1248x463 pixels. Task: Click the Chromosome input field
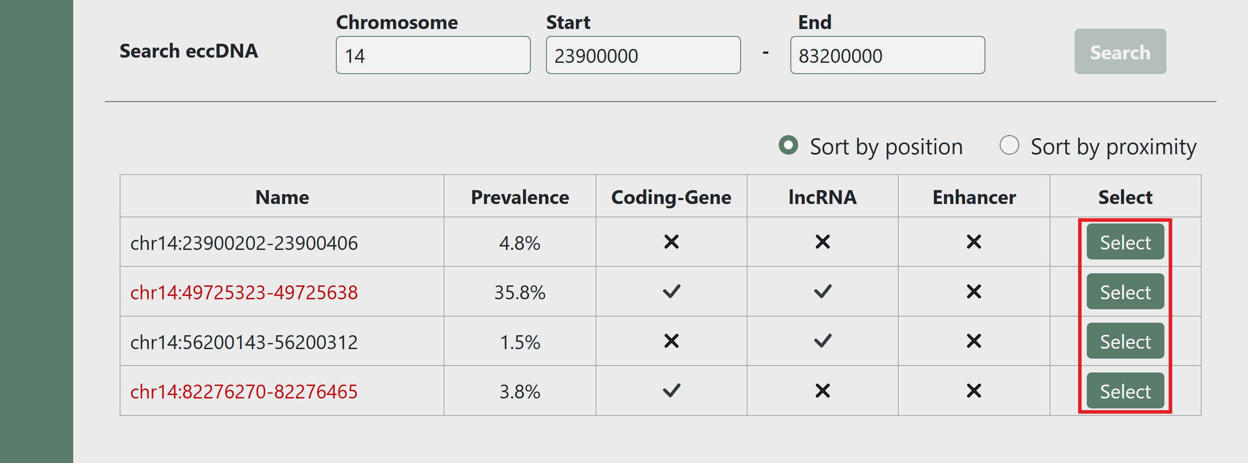point(432,55)
